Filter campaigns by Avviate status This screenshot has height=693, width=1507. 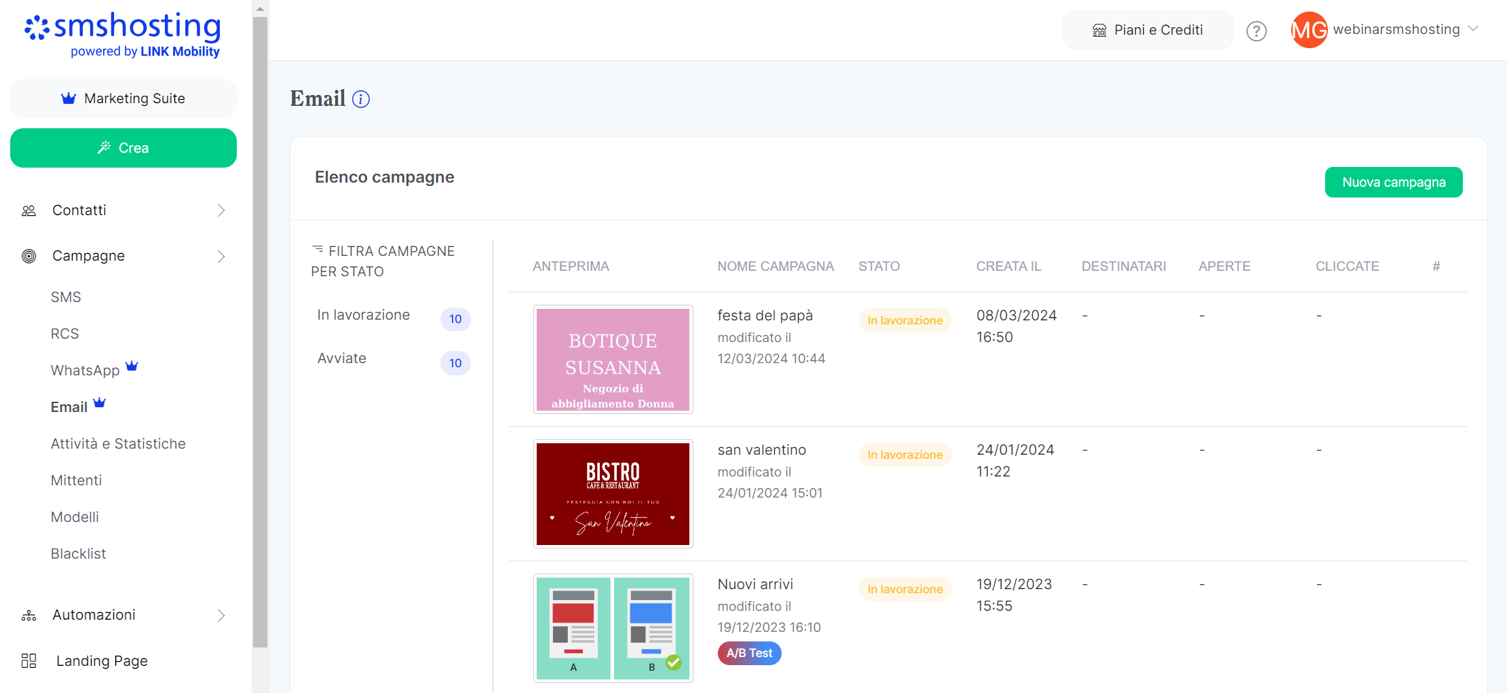pos(342,359)
